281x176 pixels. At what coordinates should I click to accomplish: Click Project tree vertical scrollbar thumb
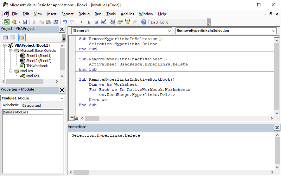pyautogui.click(x=62, y=59)
